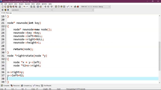This screenshot has width=161, height=90.
Task: Click the New file toolbar icon
Action: click(x=3, y=7)
